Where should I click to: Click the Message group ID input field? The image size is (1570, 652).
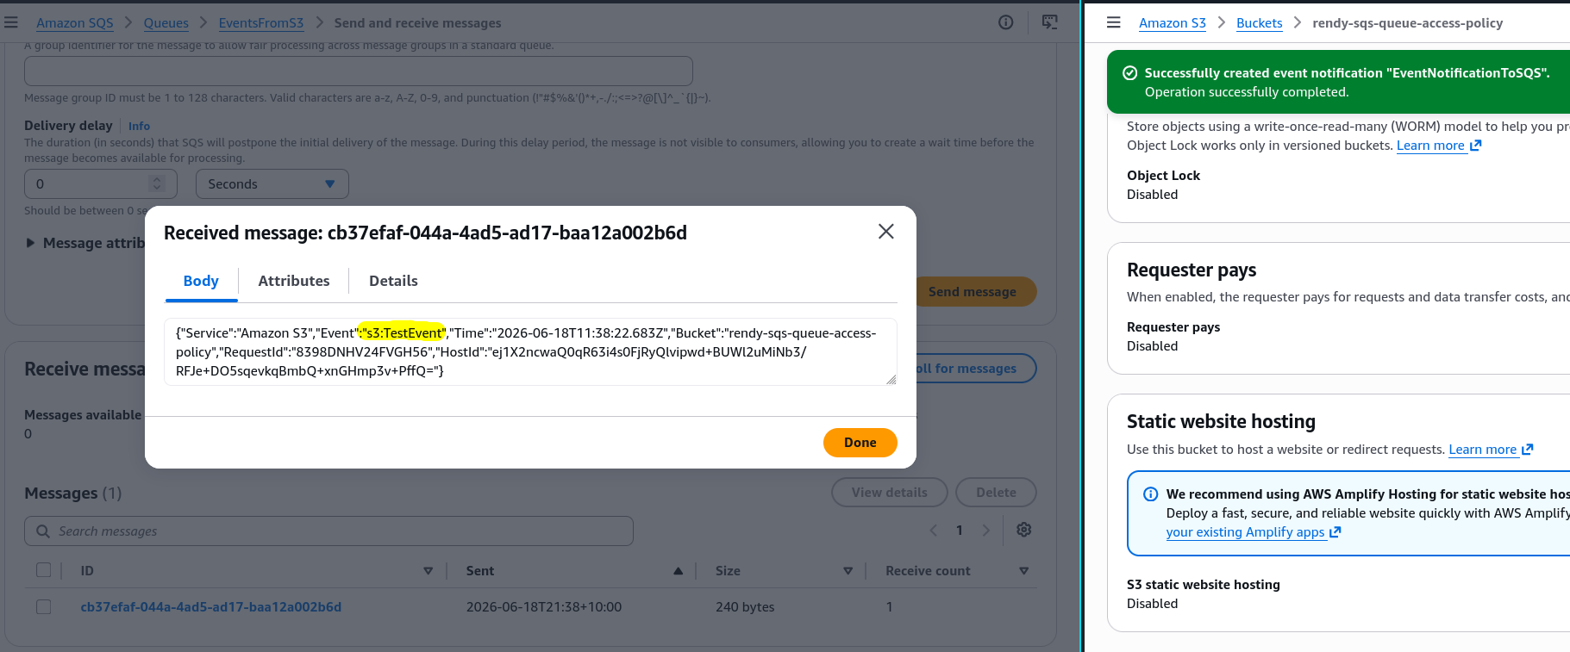click(359, 71)
